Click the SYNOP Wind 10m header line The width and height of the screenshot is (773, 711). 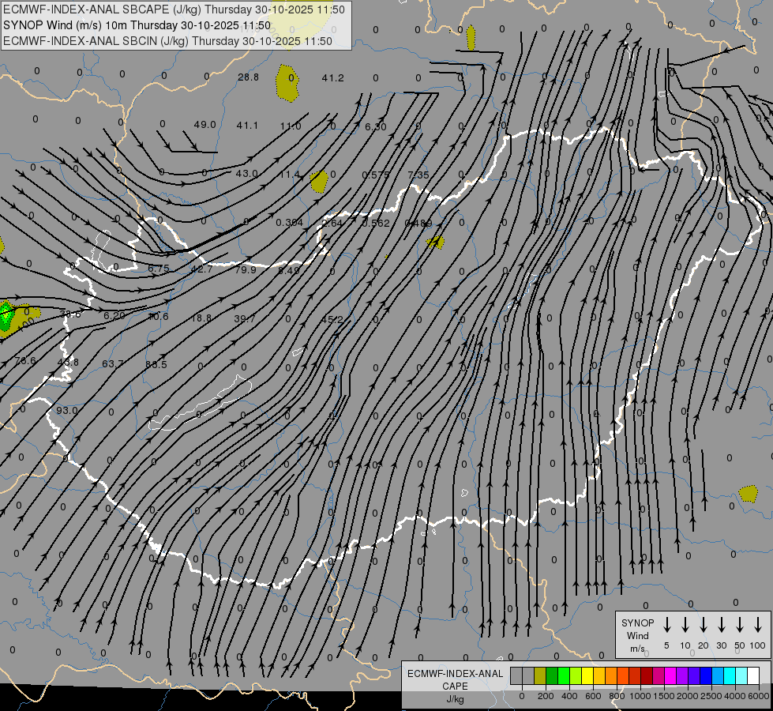pyautogui.click(x=137, y=25)
